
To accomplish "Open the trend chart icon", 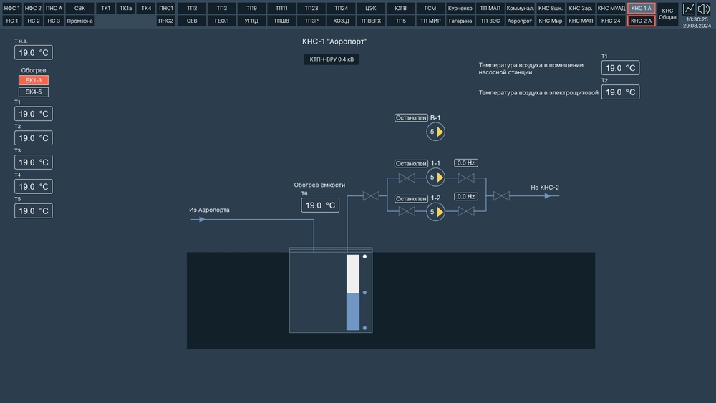I will pos(689,9).
